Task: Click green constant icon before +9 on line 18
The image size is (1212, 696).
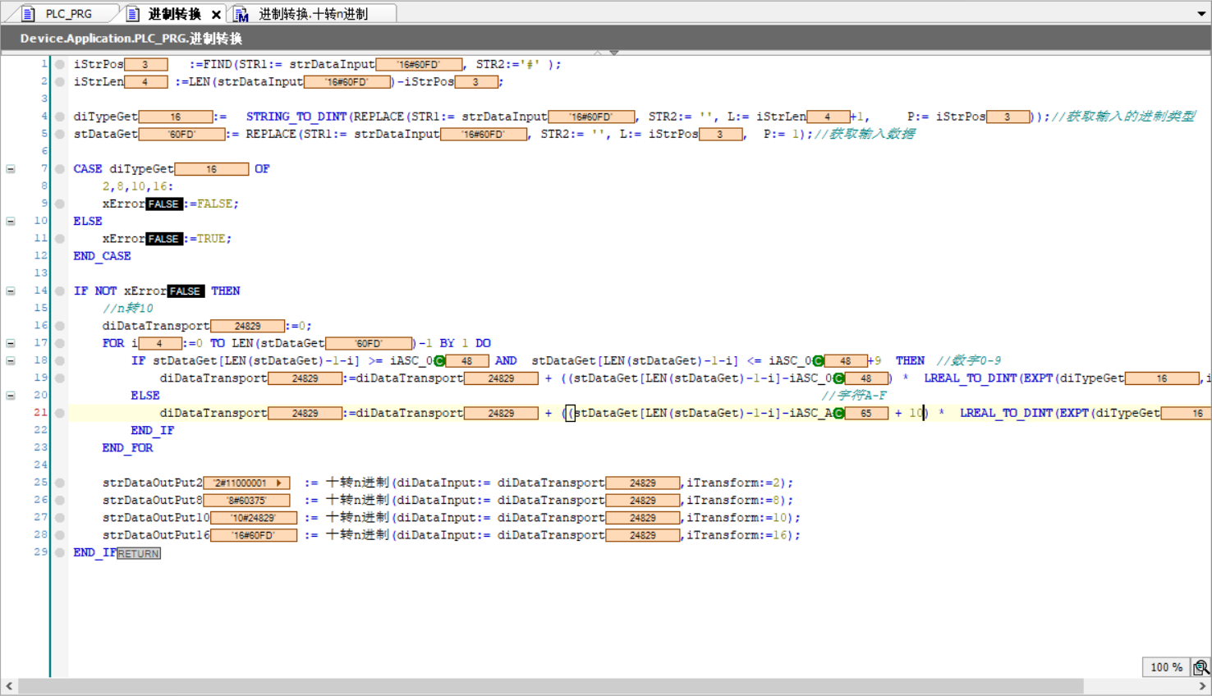Action: 818,361
